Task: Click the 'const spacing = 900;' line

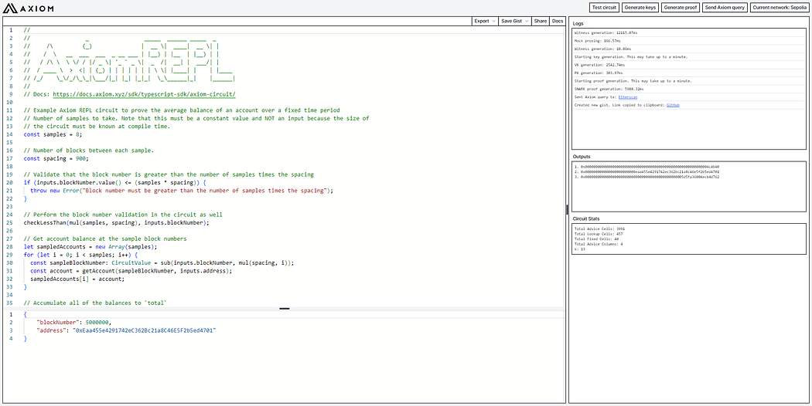Action: coord(56,159)
